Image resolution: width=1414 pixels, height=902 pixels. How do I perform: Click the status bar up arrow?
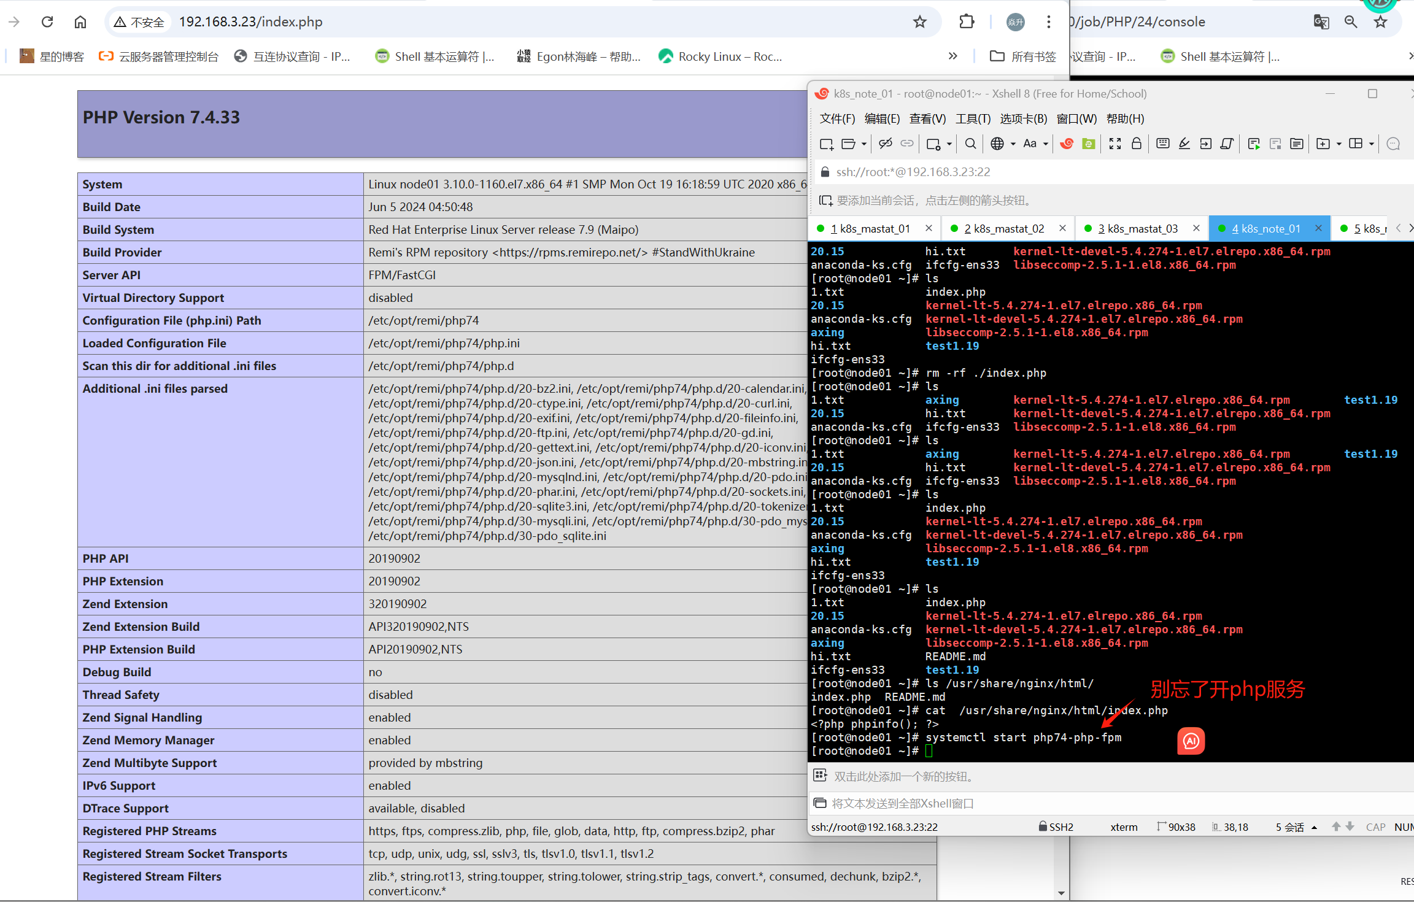coord(1336,827)
